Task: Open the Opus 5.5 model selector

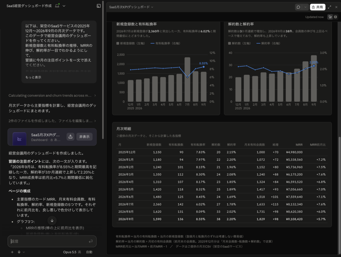Action: 72,252
